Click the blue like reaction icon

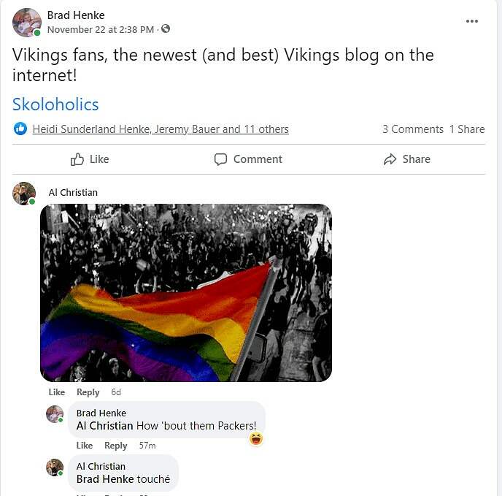click(20, 129)
